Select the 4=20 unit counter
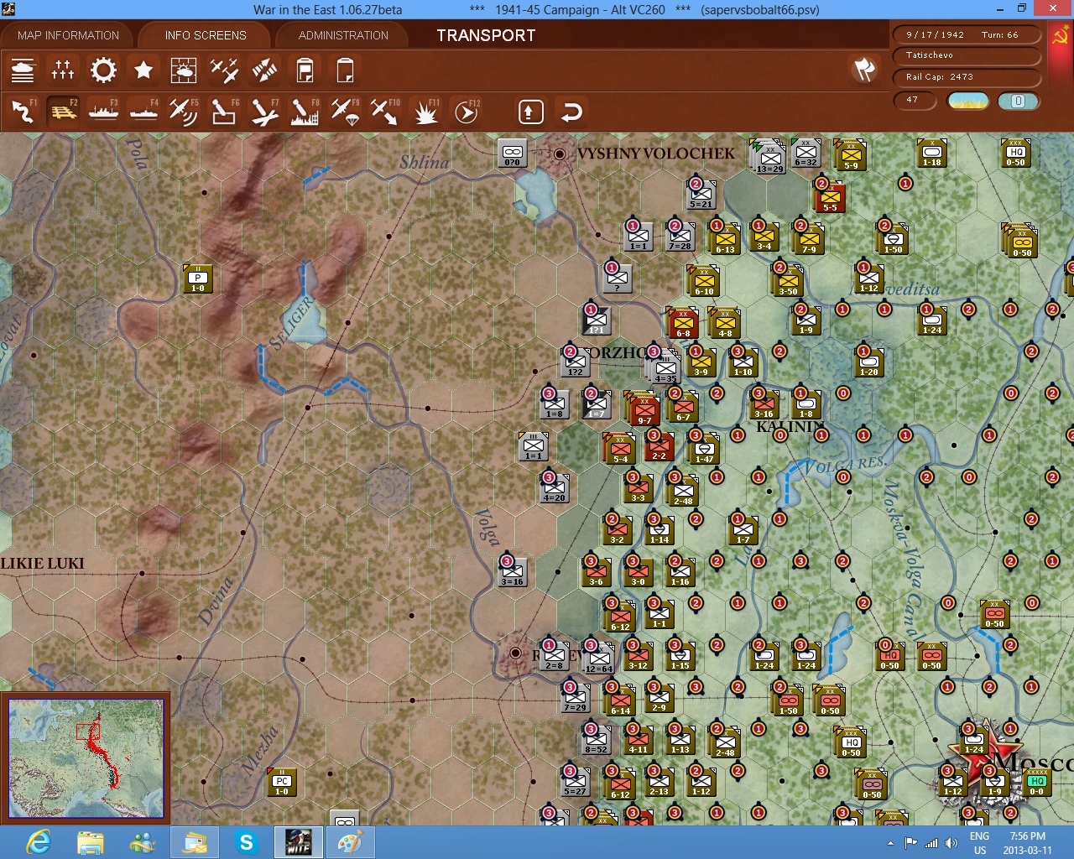The height and width of the screenshot is (859, 1074). point(554,488)
